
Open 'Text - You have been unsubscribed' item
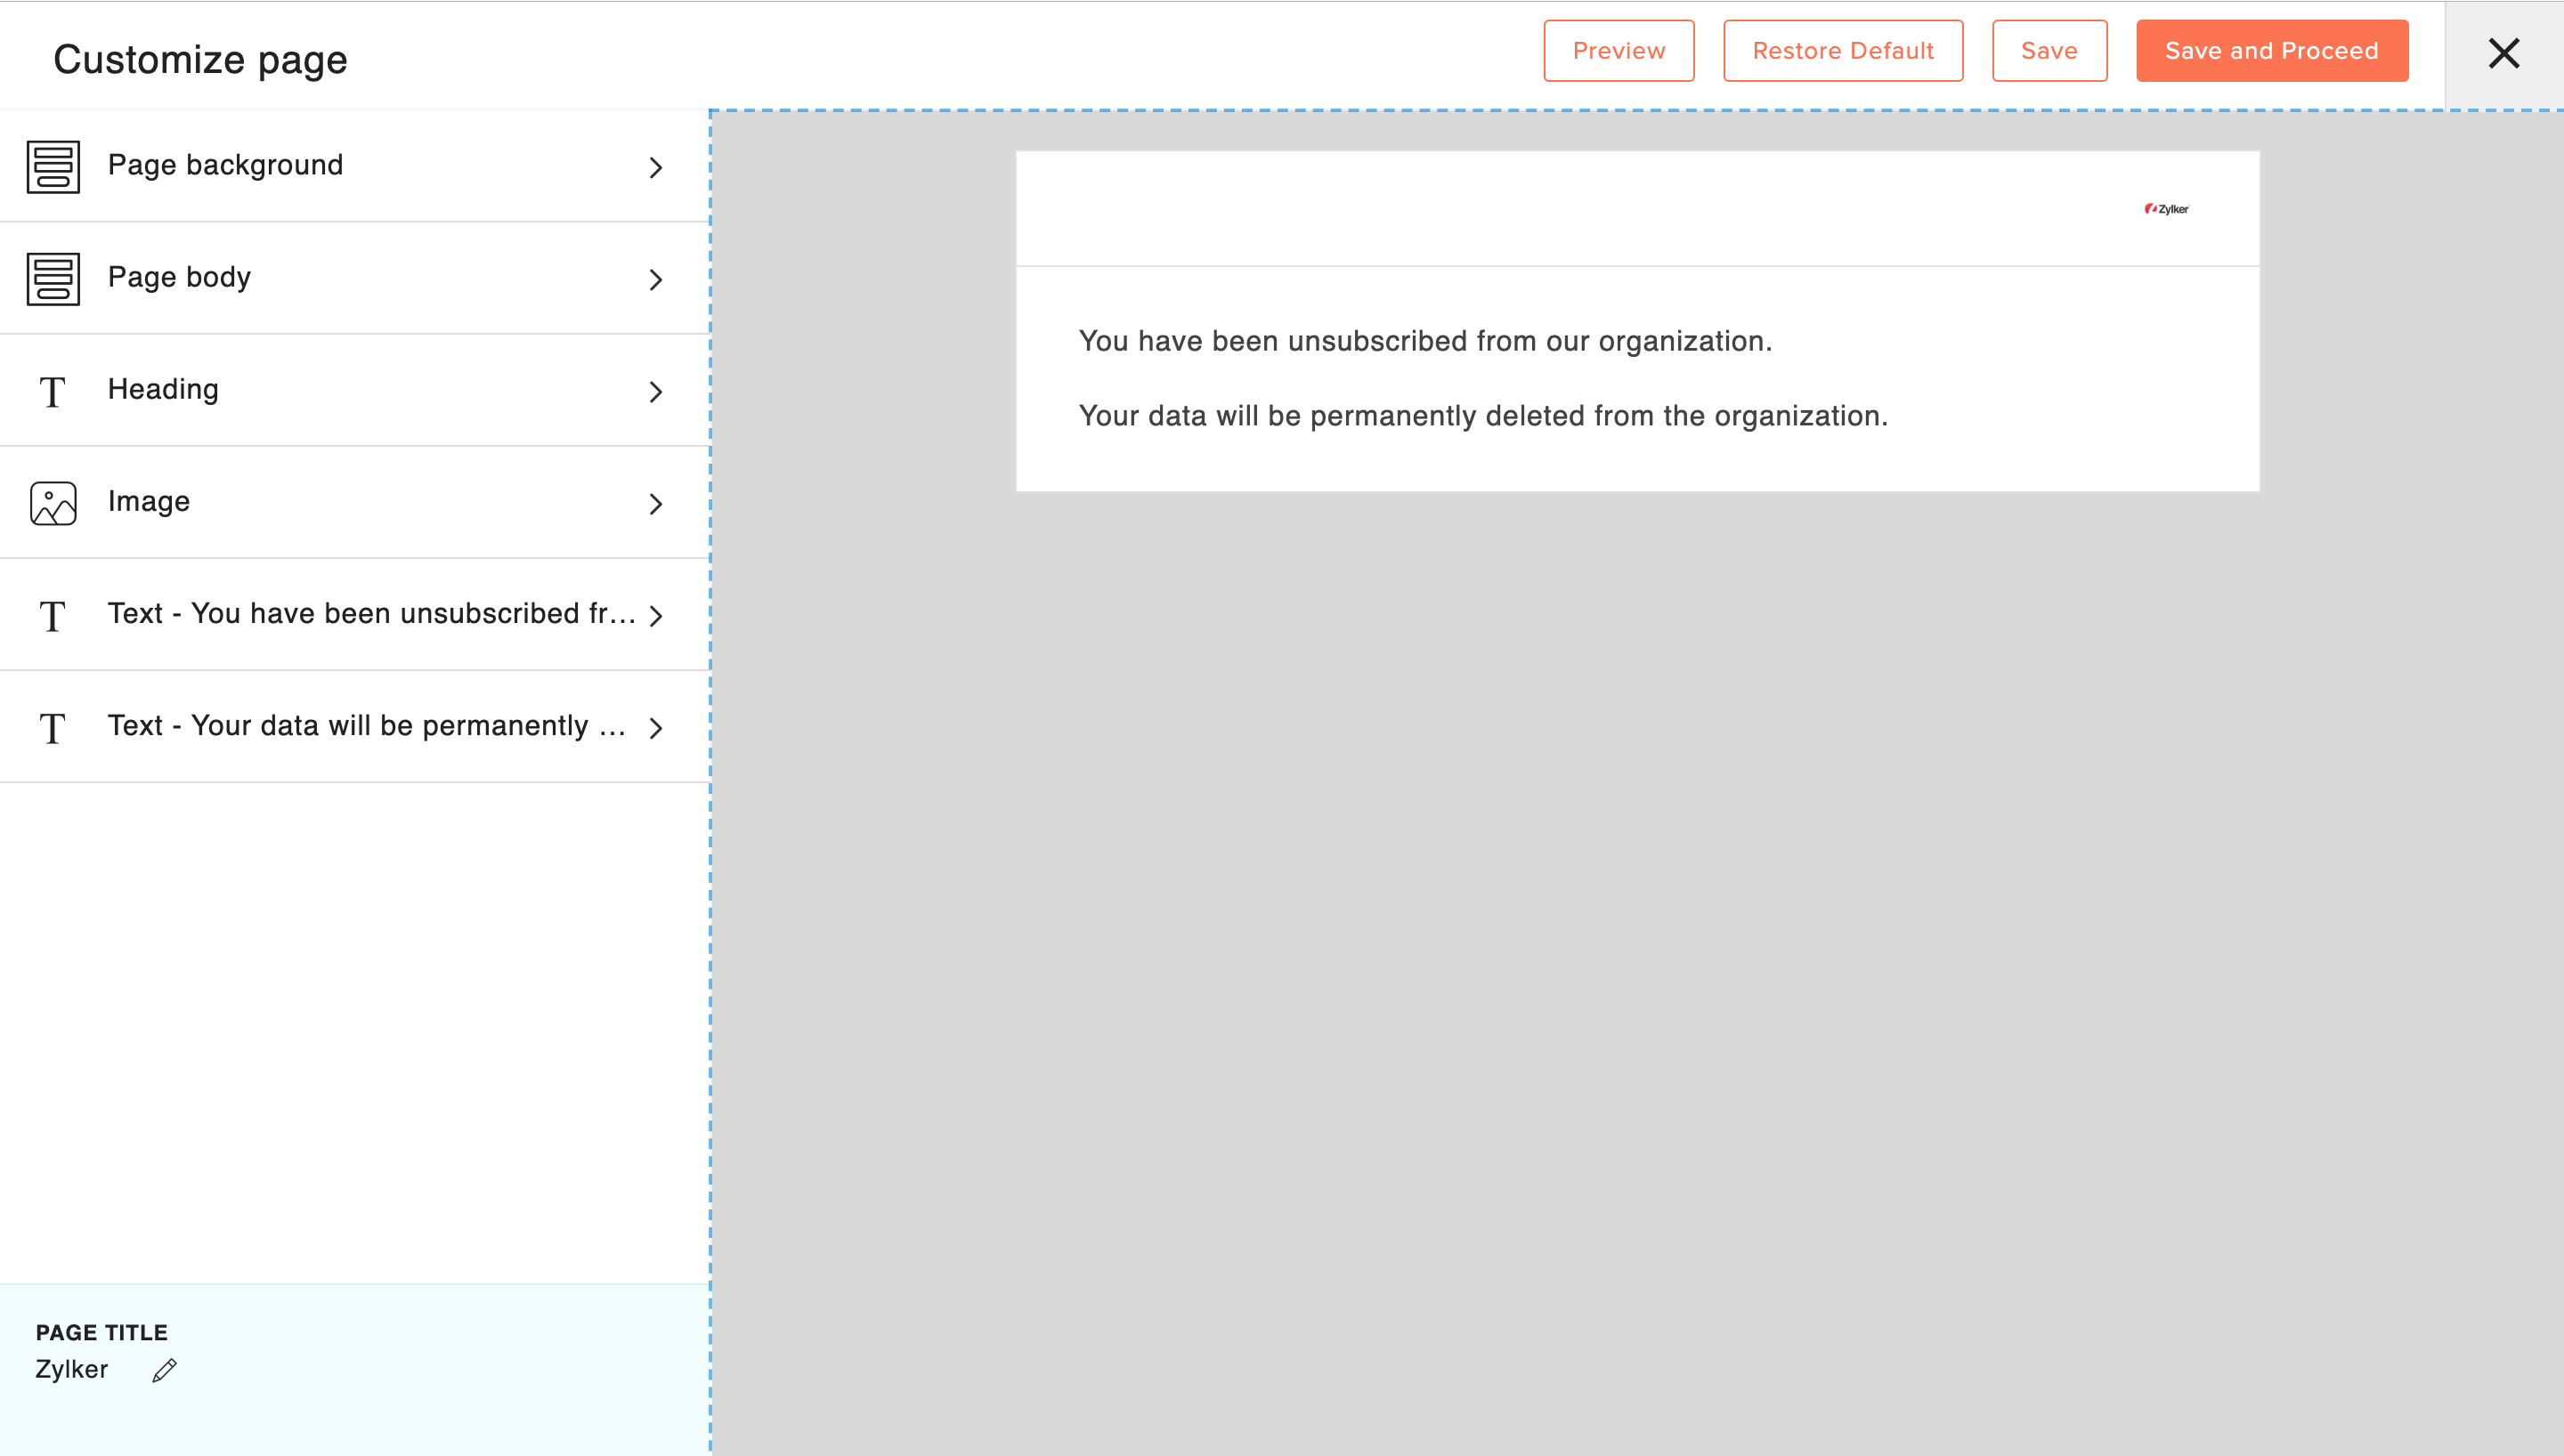[x=371, y=614]
